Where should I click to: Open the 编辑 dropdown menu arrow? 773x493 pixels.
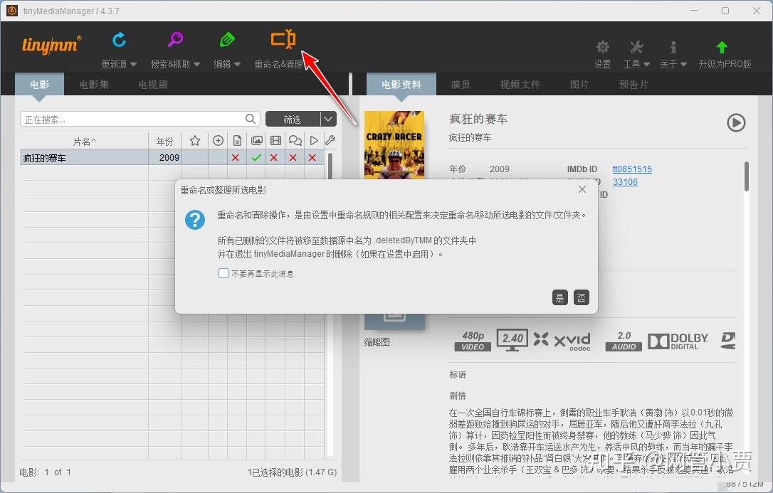238,63
